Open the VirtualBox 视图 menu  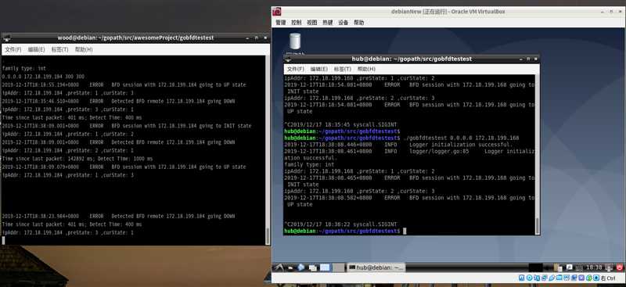311,23
